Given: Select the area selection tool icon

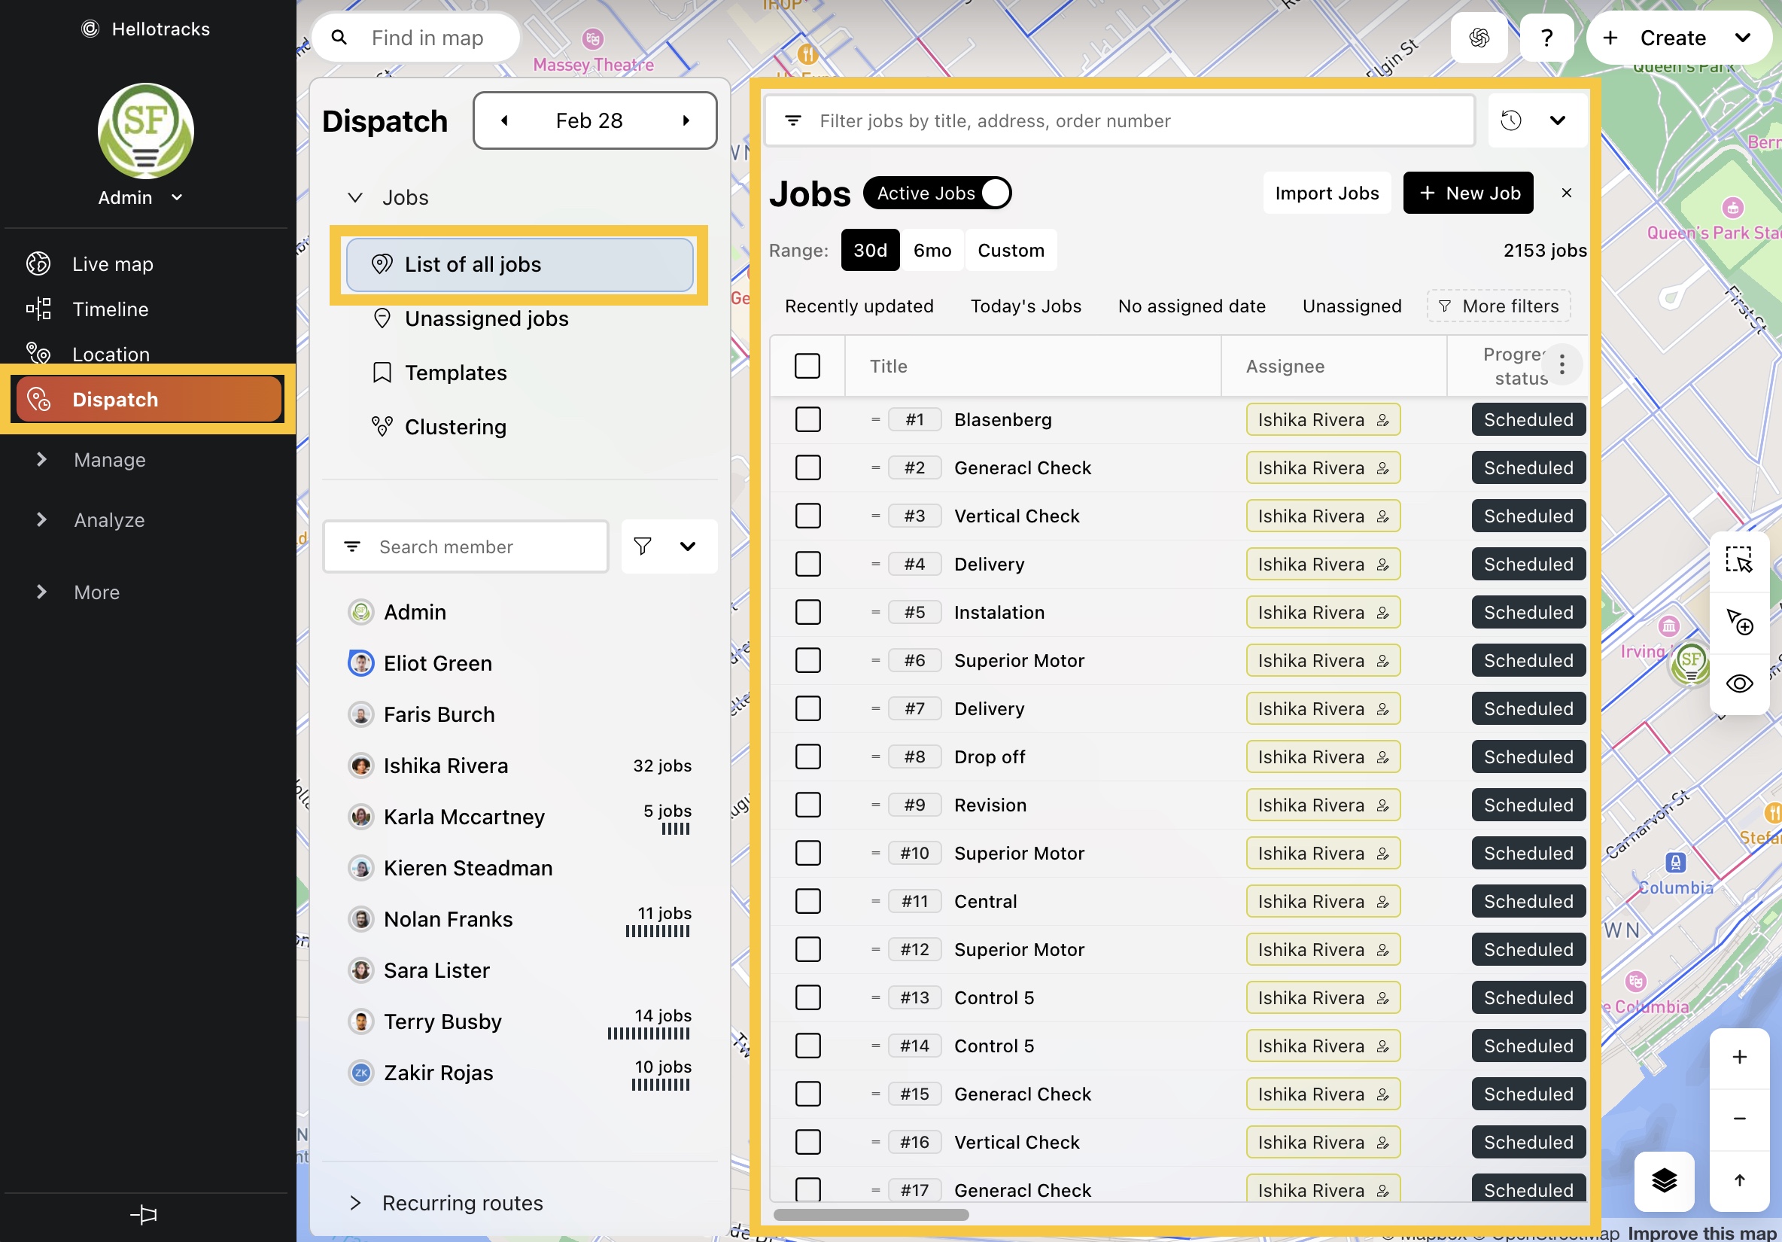Looking at the screenshot, I should click(1738, 560).
